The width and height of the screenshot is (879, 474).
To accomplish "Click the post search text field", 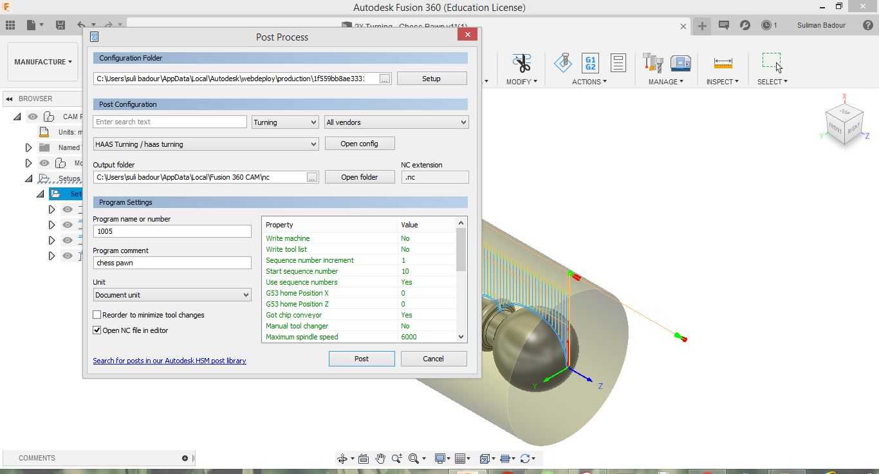I will (x=170, y=122).
